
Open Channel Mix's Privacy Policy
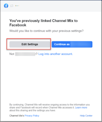pyautogui.click(x=32, y=116)
